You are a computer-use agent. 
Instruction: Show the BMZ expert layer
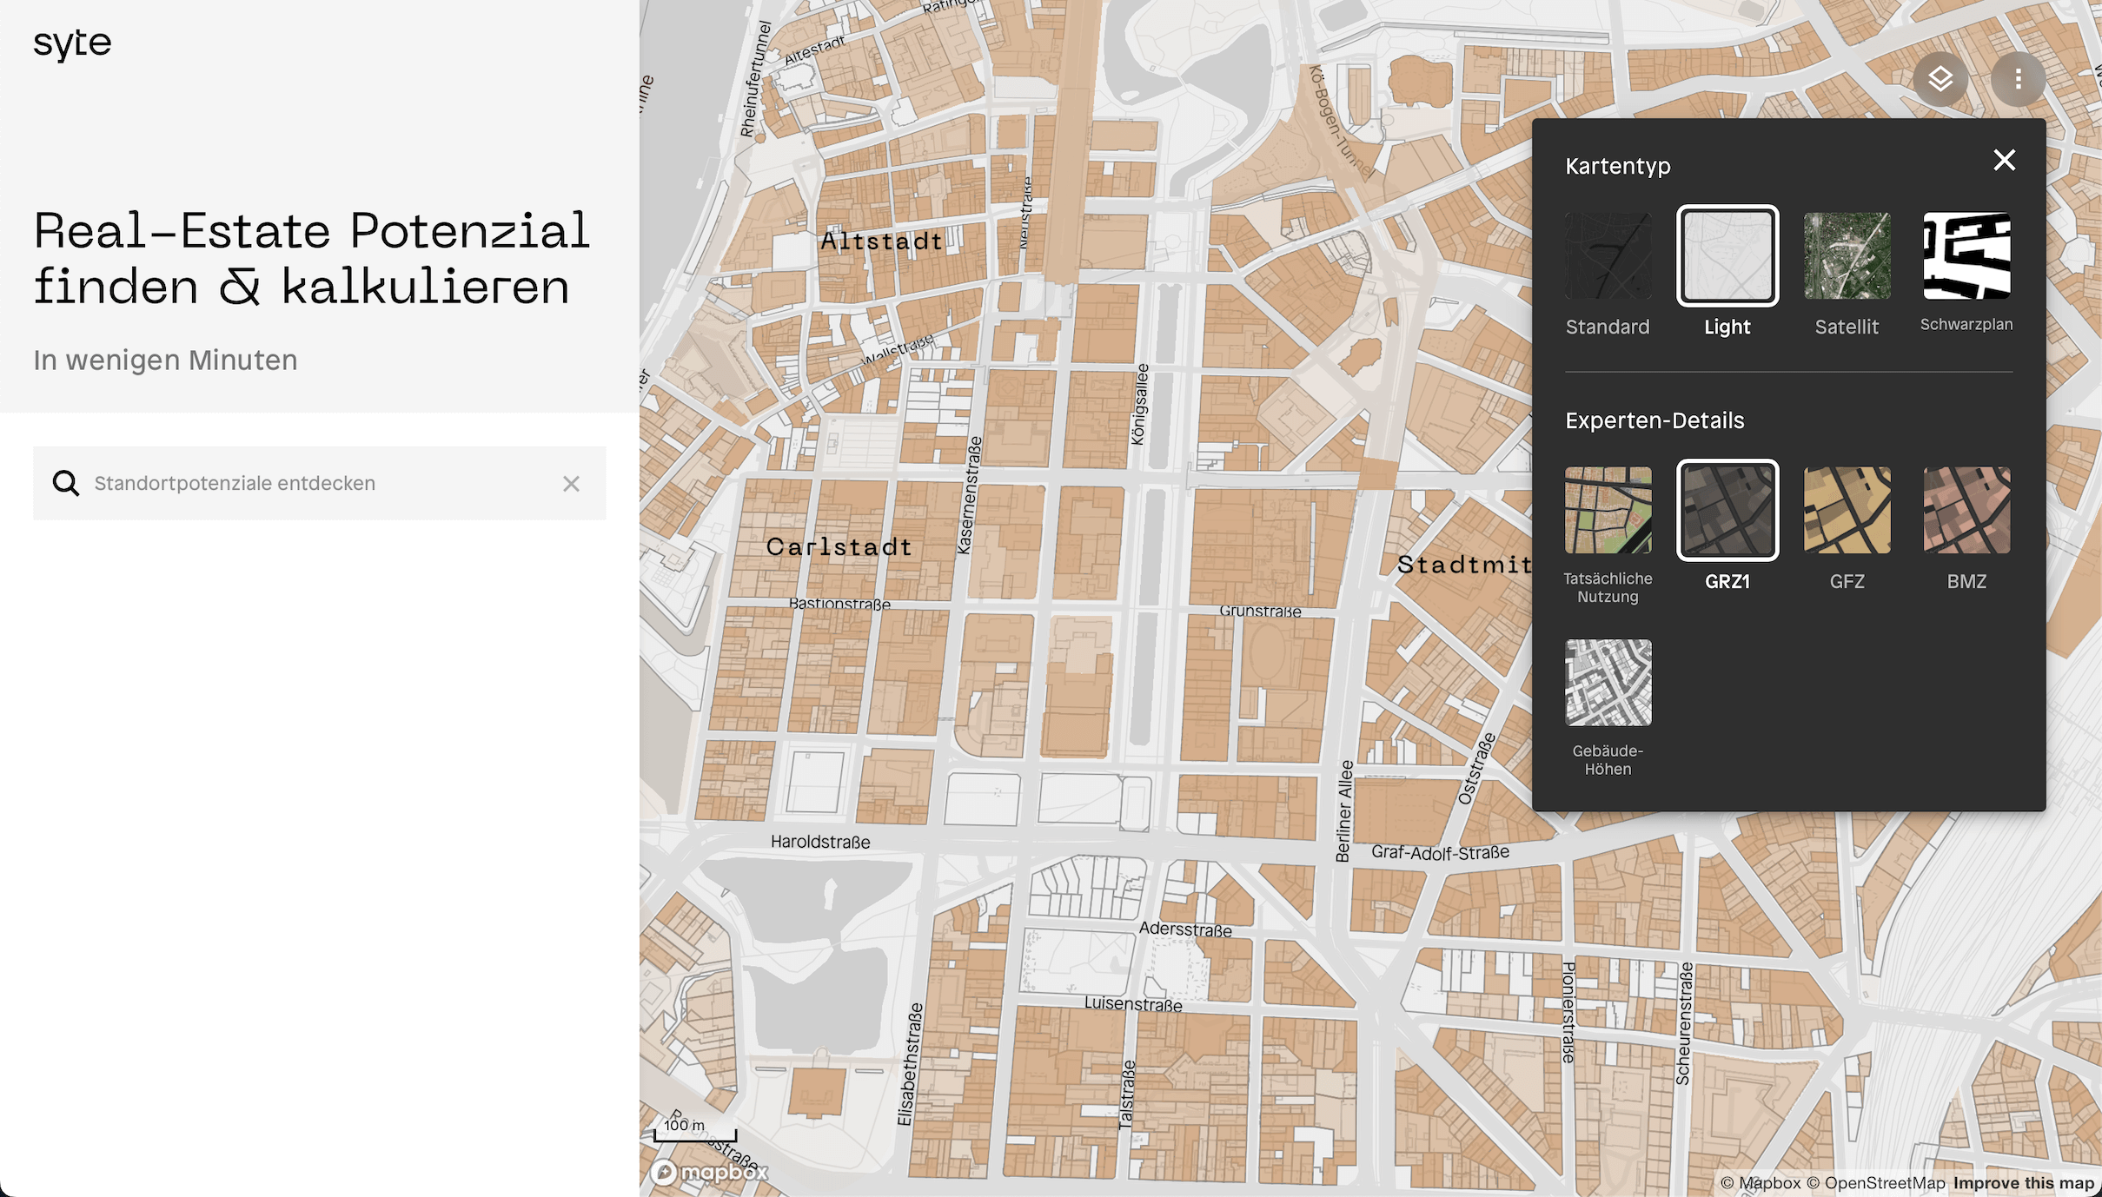coord(1966,511)
